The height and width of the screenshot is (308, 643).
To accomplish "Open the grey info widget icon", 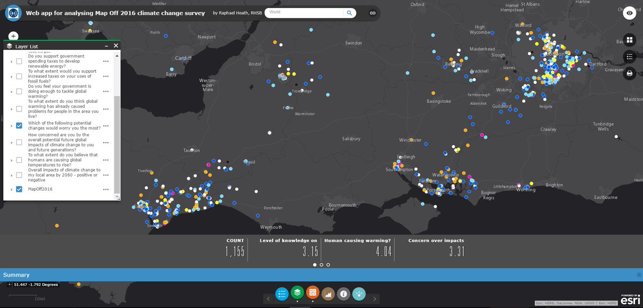I will 344,294.
